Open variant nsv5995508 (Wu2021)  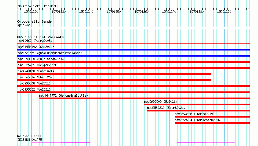tap(34, 83)
